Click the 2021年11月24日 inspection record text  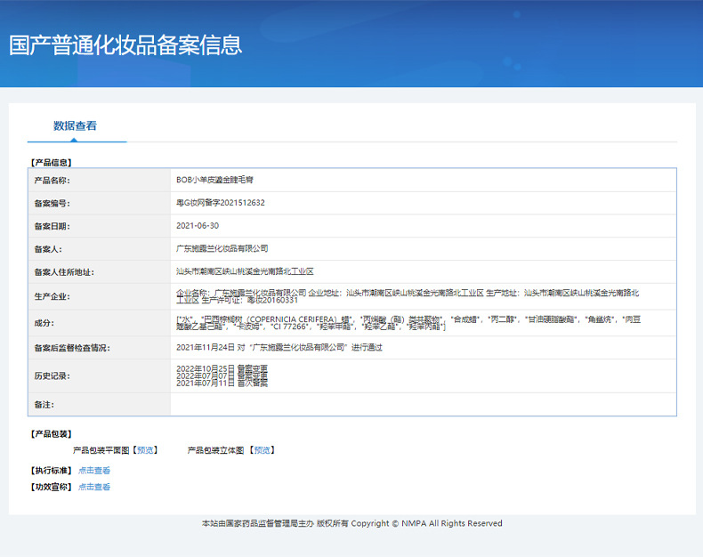[279, 347]
